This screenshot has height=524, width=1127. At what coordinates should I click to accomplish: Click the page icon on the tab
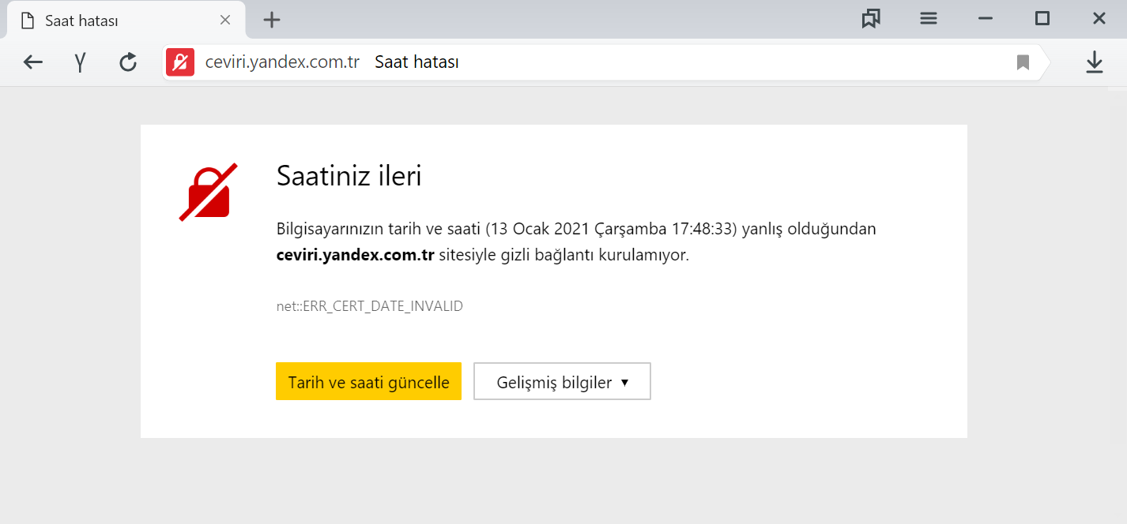pyautogui.click(x=28, y=21)
